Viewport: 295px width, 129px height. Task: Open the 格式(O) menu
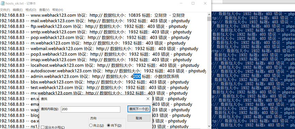coord(31,10)
